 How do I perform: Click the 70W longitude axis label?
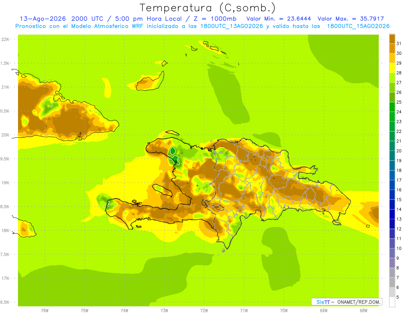point(284,311)
